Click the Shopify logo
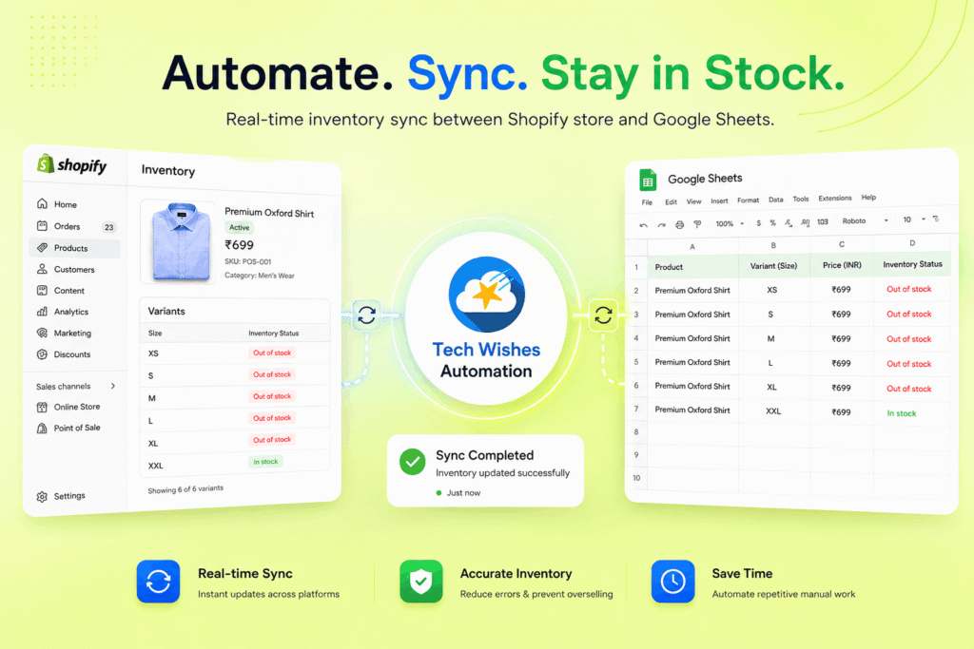The width and height of the screenshot is (974, 649). pyautogui.click(x=72, y=164)
